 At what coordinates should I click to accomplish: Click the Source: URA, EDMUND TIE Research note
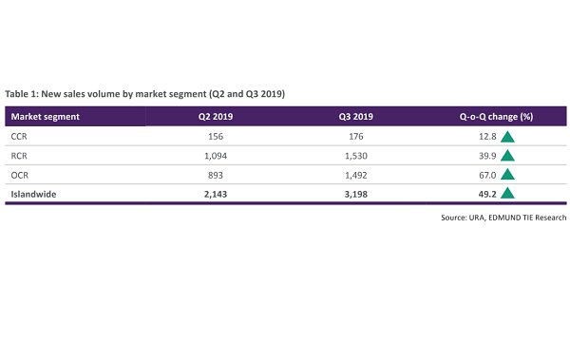tap(503, 218)
